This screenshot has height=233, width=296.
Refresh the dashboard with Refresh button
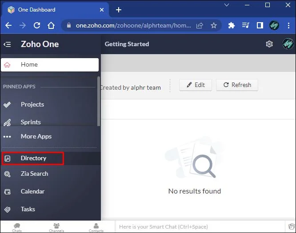click(237, 85)
